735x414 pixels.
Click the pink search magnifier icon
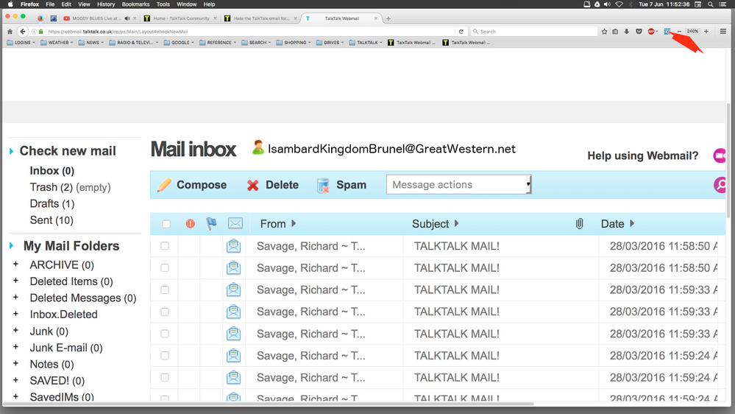(x=720, y=185)
